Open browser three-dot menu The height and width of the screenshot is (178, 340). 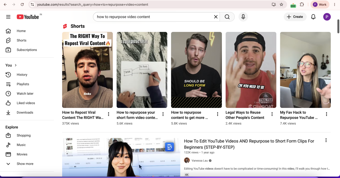pyautogui.click(x=334, y=5)
